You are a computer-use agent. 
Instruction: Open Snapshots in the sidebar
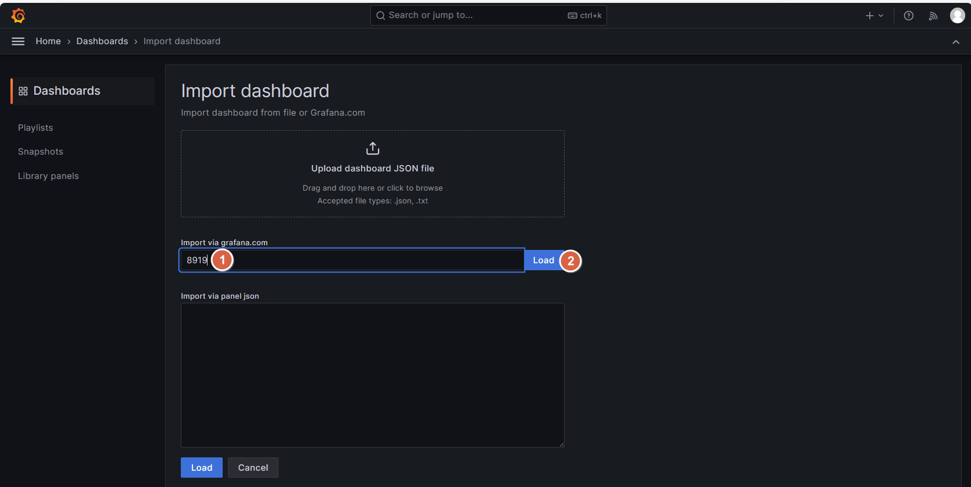click(41, 152)
